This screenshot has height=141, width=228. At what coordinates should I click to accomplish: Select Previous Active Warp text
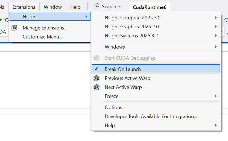coord(127,78)
